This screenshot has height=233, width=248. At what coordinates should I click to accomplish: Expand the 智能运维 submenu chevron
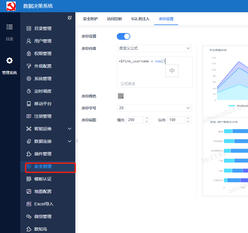coord(70,129)
